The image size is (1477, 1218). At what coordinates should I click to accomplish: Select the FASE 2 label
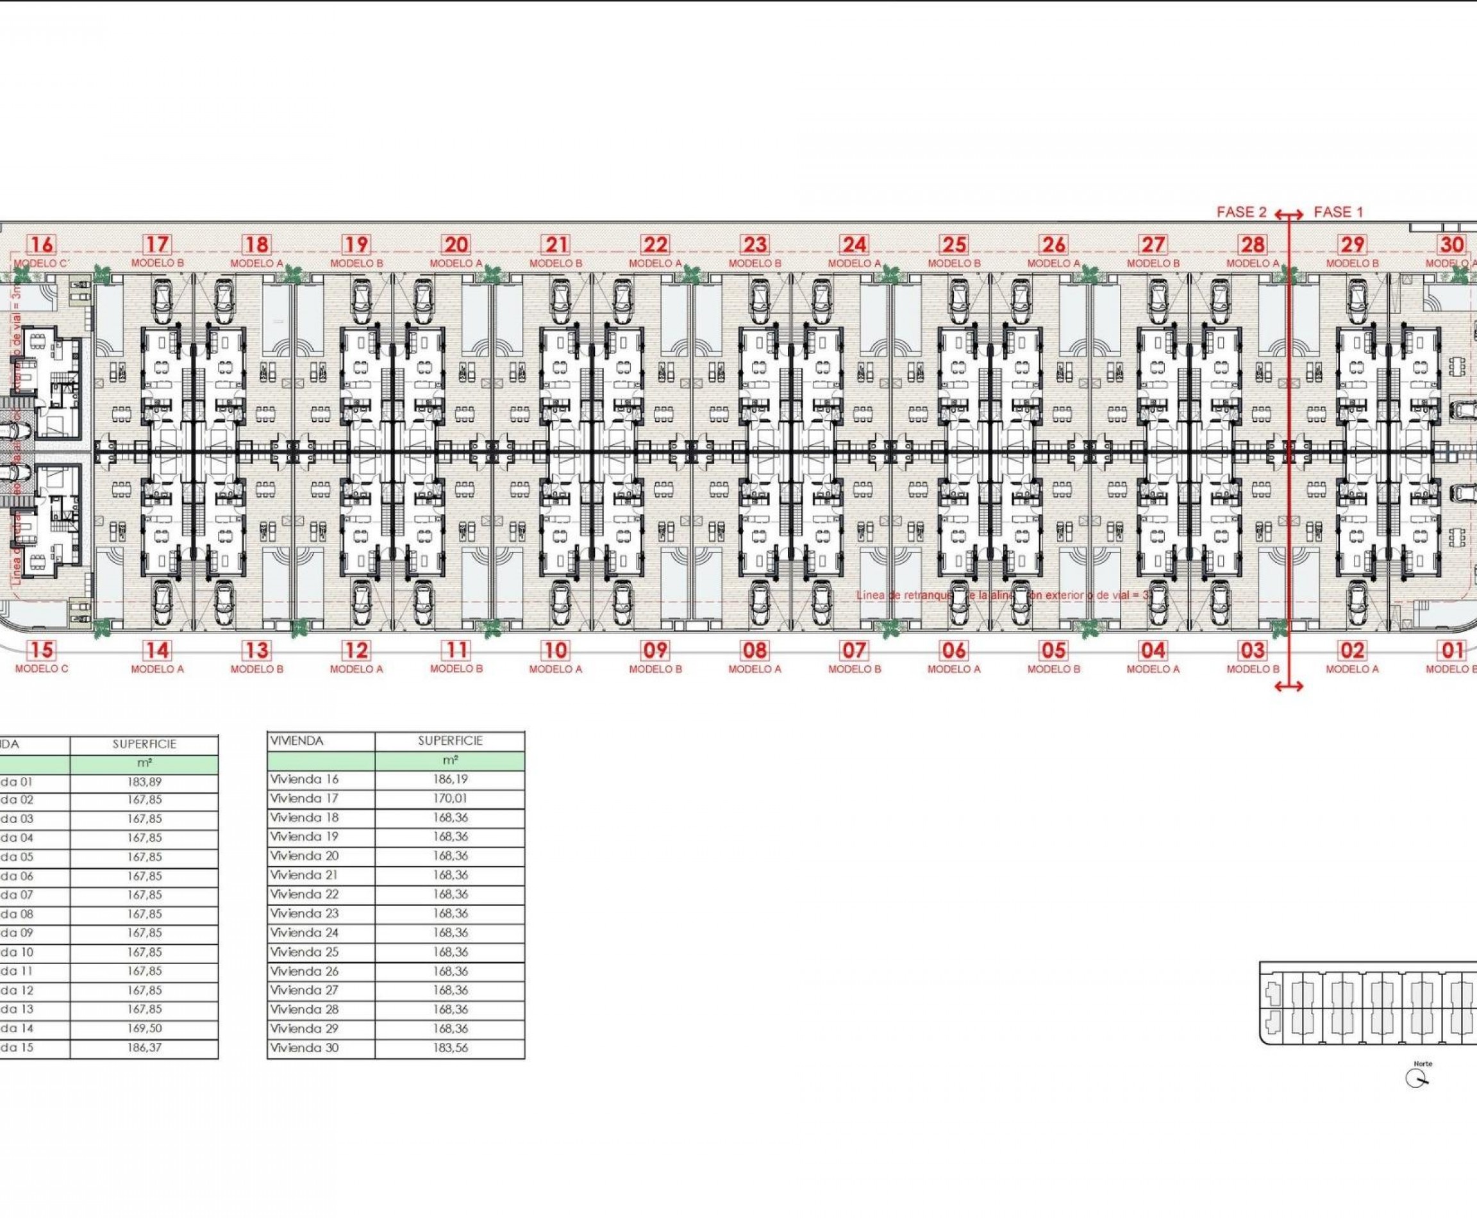(x=1241, y=212)
